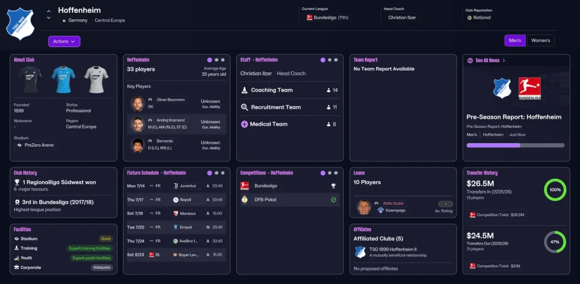This screenshot has width=580, height=284.
Task: Open the Recruitment Team magnifier icon
Action: (245, 107)
